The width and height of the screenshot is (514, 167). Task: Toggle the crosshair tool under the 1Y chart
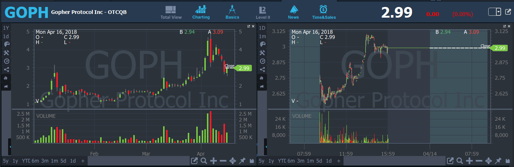click(233, 161)
